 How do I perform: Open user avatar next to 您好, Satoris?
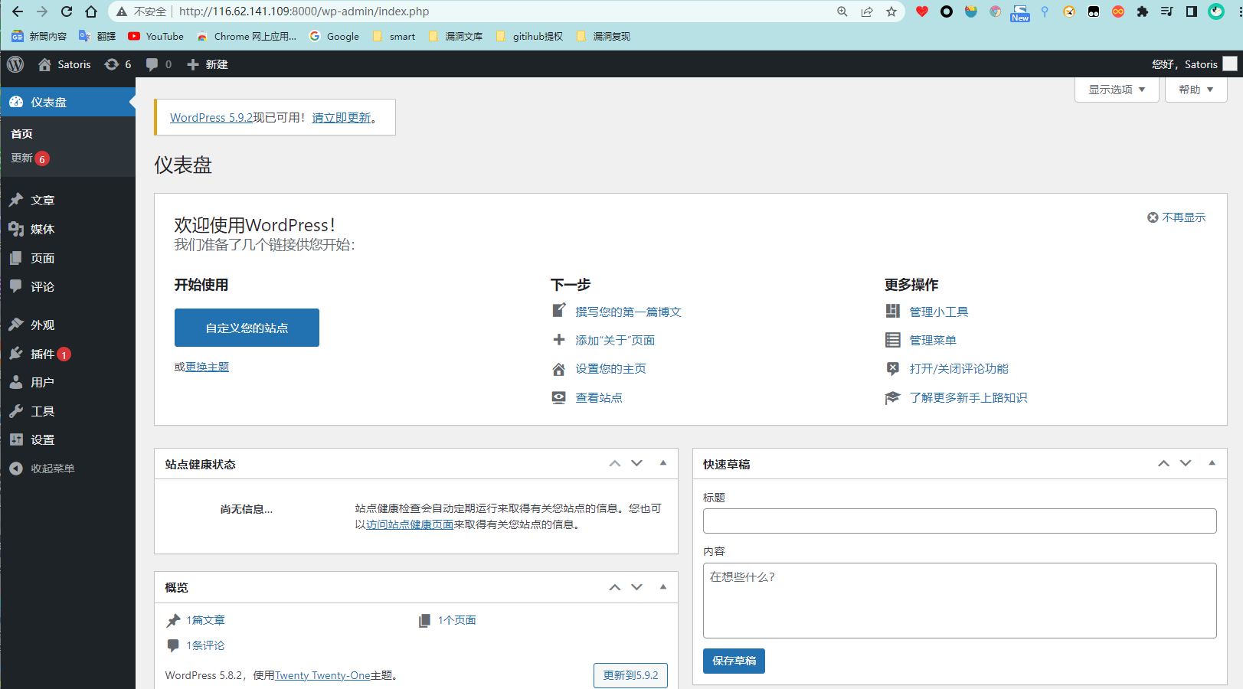pyautogui.click(x=1230, y=64)
